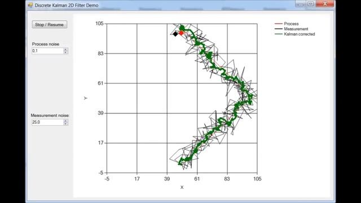Click the black diamond measurement marker
Image resolution: width=361 pixels, height=203 pixels.
click(175, 34)
